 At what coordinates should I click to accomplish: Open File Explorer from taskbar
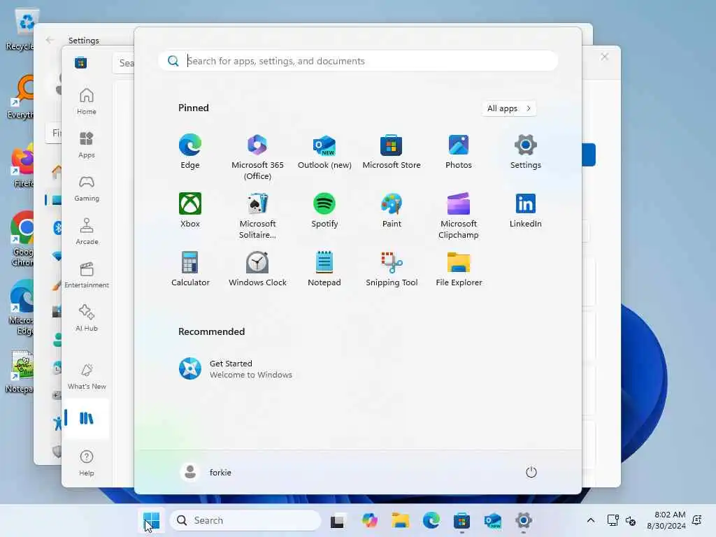[400, 520]
